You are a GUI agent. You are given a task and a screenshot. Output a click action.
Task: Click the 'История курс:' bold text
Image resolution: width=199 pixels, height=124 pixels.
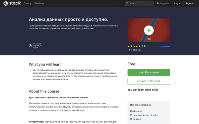pos(36,122)
